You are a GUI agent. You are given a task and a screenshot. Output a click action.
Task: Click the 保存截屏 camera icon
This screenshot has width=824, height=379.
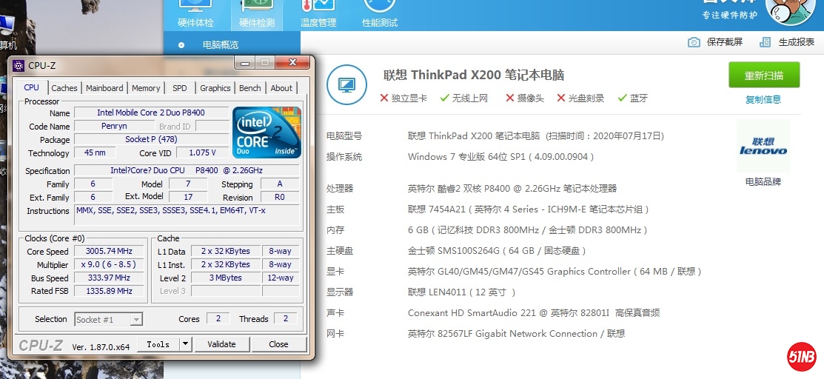tap(694, 42)
